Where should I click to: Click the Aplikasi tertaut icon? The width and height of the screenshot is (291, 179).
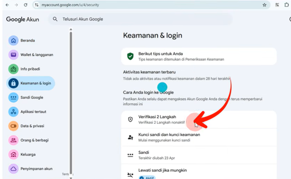(13, 112)
